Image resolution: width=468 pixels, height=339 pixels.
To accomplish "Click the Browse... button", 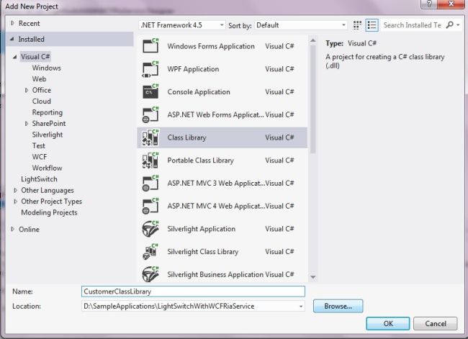I will 338,306.
